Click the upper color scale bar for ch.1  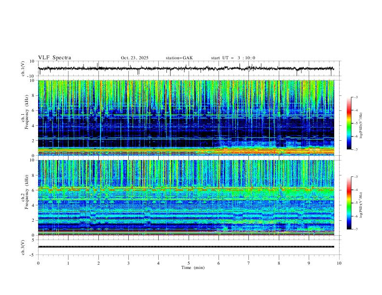(349, 123)
